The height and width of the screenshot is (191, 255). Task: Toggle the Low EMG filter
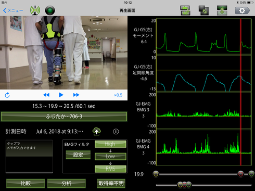110,156
